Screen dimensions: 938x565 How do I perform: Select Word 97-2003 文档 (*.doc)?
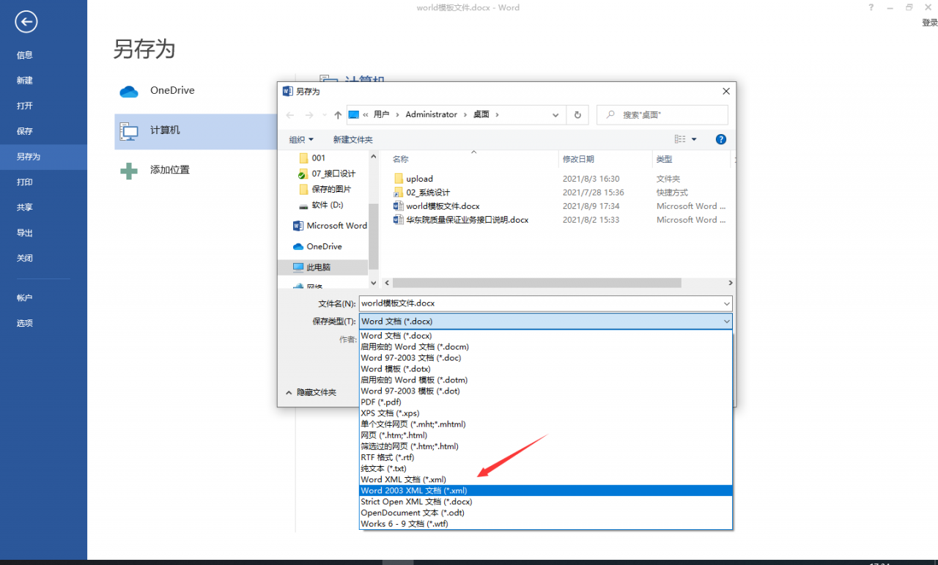546,358
